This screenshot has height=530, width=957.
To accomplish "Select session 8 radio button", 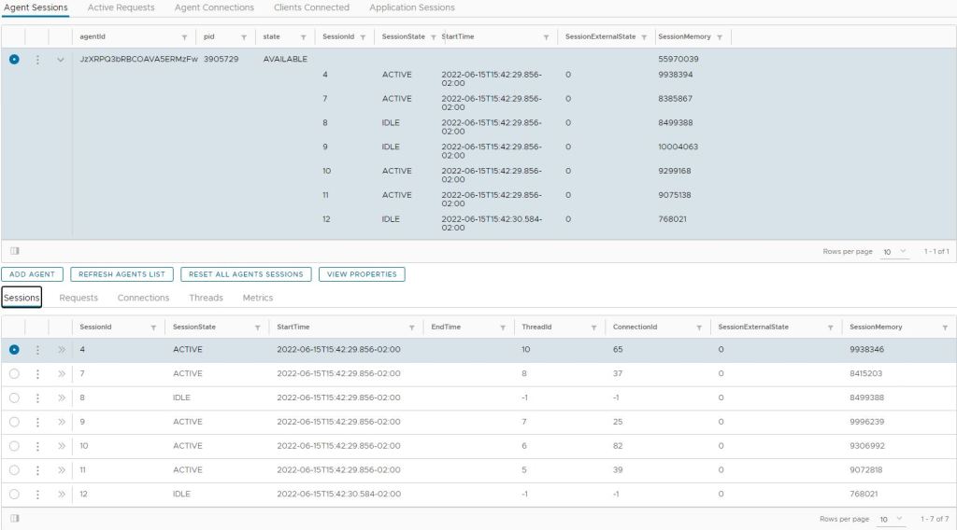I will [14, 397].
